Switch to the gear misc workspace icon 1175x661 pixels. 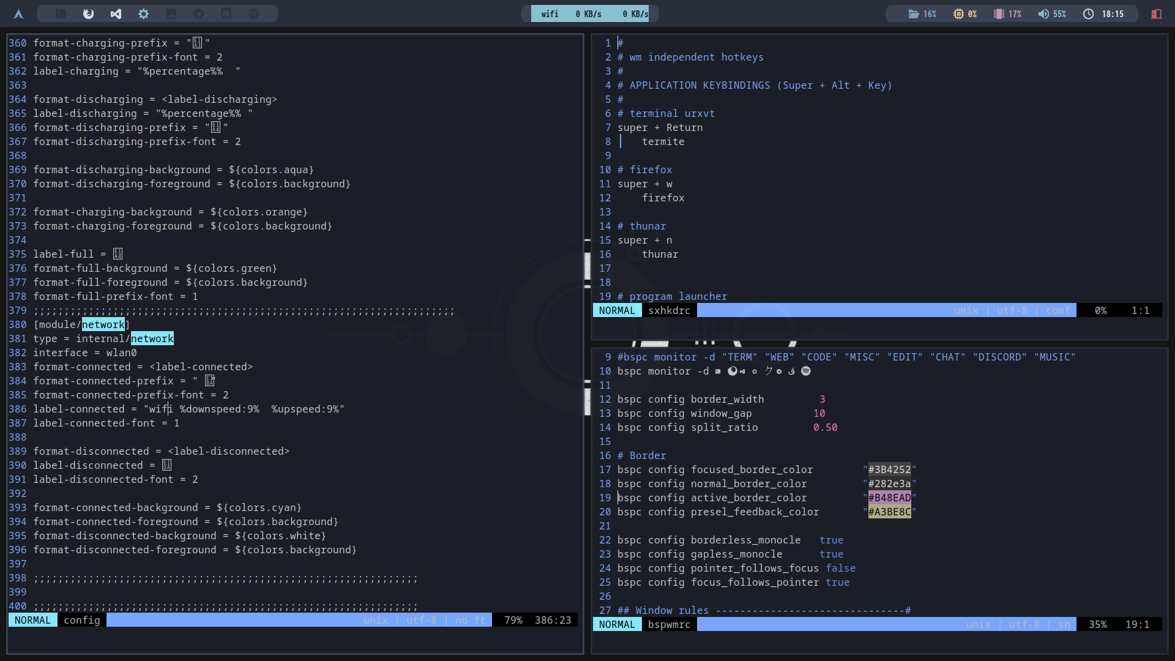pyautogui.click(x=143, y=13)
